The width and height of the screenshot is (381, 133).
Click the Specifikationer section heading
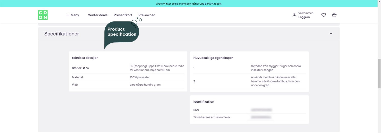coord(62,34)
